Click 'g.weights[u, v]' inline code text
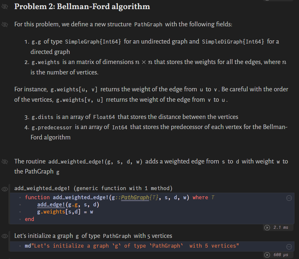 click(x=74, y=90)
